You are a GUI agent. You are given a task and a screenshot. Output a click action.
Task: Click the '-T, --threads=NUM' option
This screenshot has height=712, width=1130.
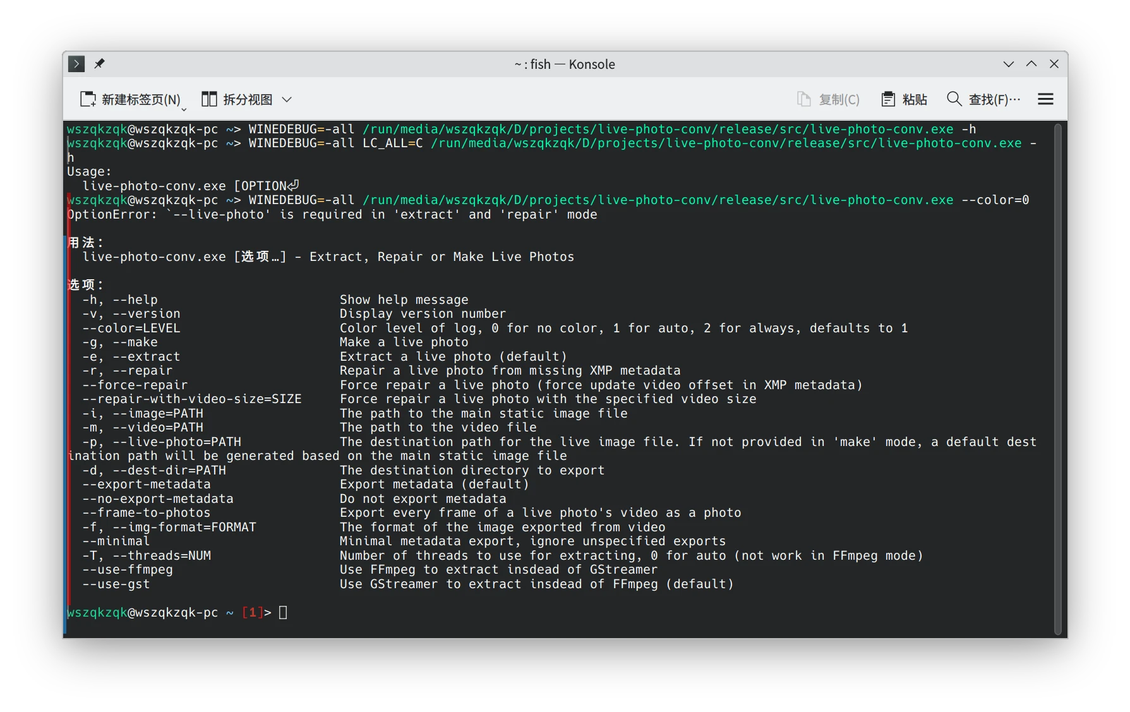pyautogui.click(x=147, y=555)
